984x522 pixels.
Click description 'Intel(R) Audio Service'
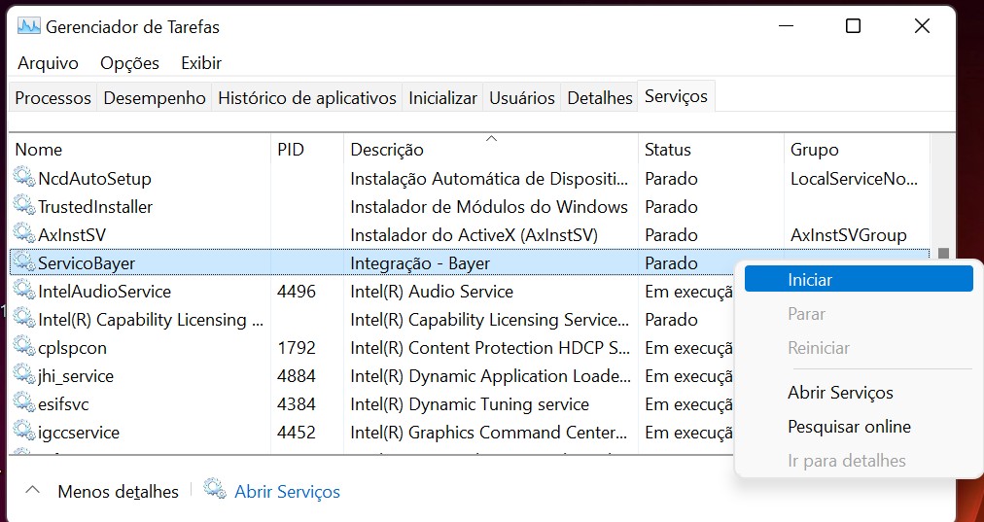(x=432, y=291)
